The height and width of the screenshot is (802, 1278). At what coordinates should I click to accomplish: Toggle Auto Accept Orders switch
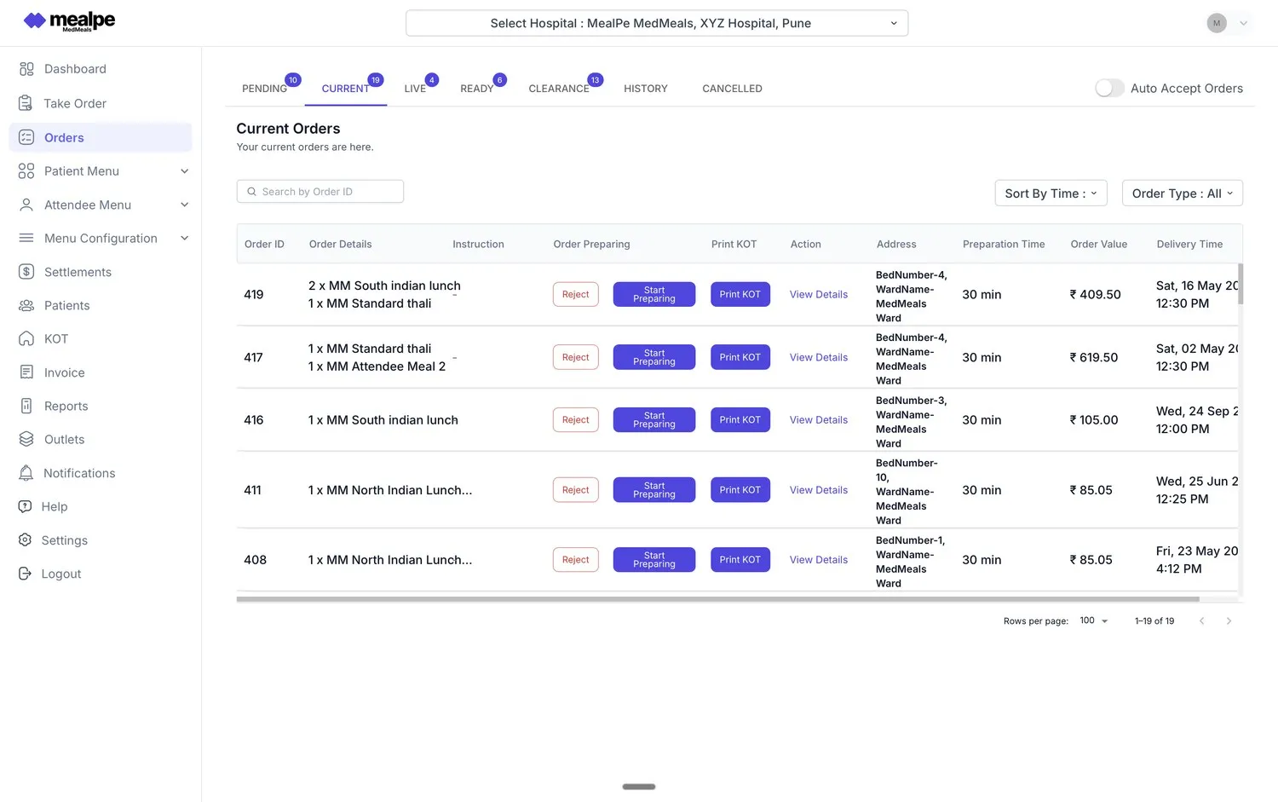[1109, 88]
